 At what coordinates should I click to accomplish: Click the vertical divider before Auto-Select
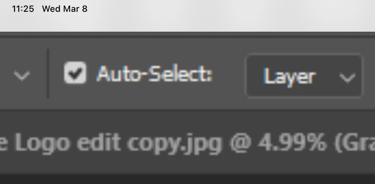coord(48,73)
